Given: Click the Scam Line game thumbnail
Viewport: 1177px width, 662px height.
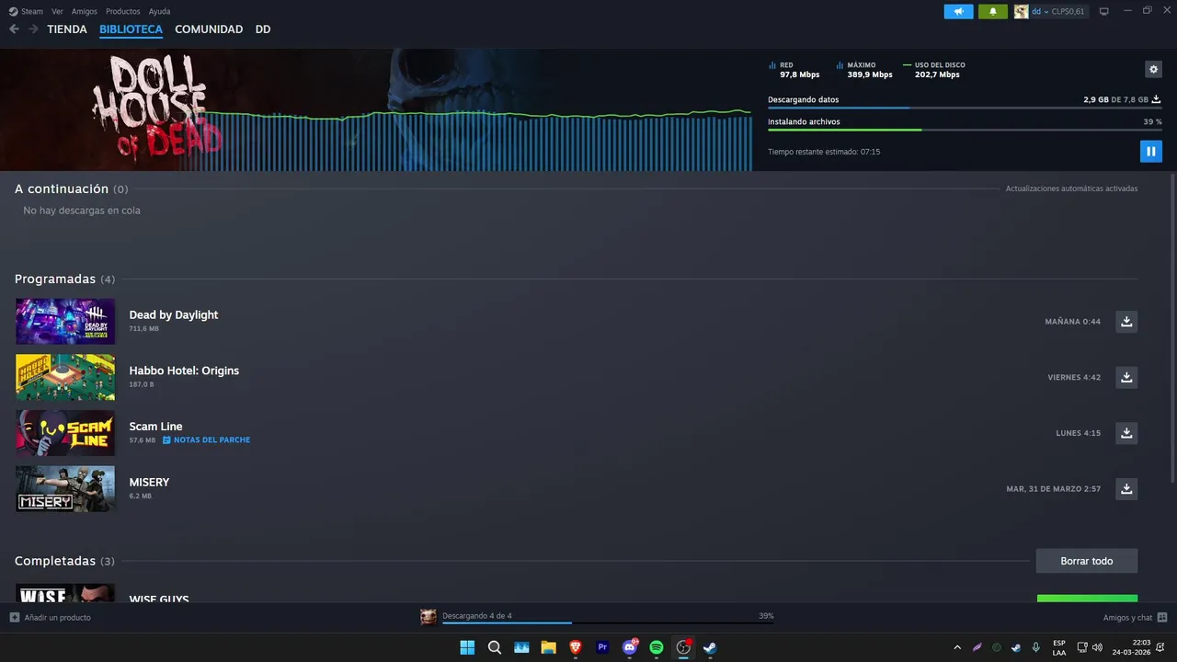Looking at the screenshot, I should click(65, 433).
